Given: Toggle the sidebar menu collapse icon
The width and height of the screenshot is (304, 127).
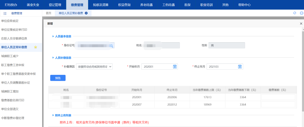Looking at the screenshot, I should click(5, 13).
